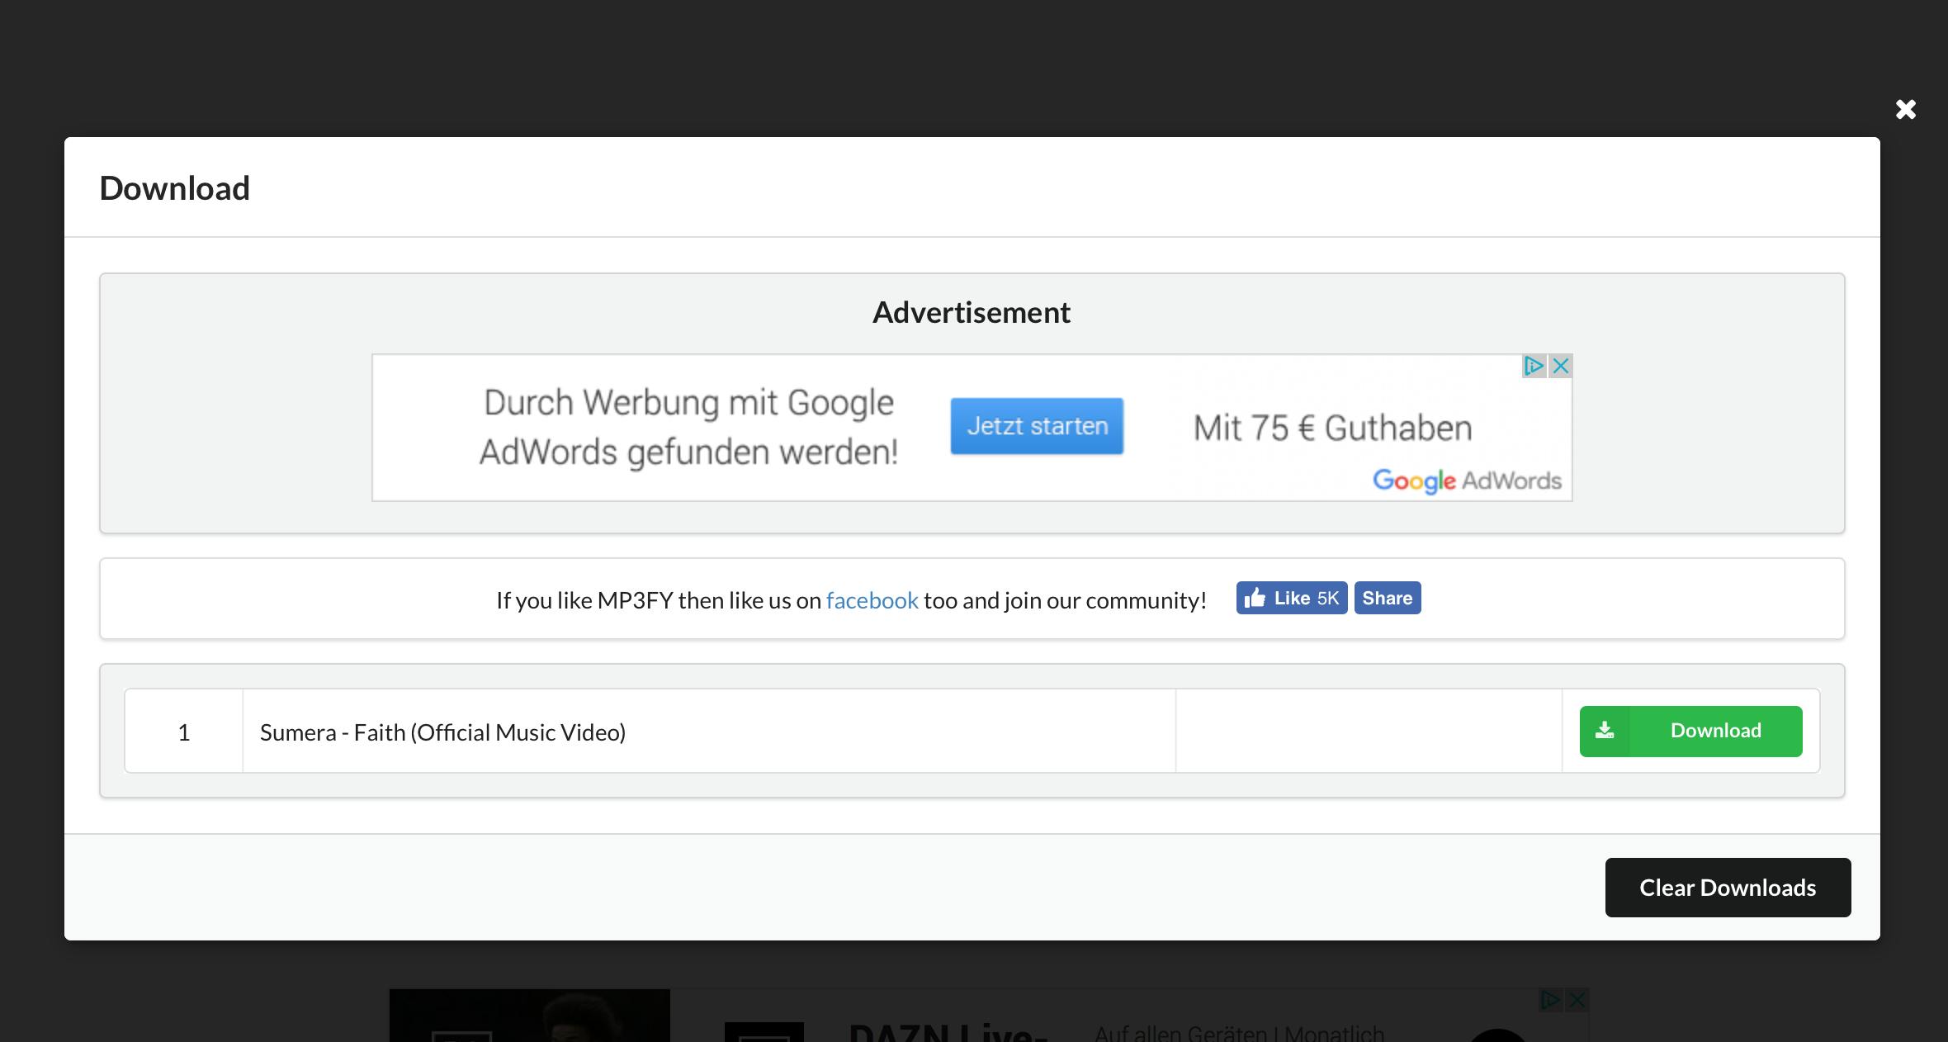The width and height of the screenshot is (1948, 1042).
Task: Dismiss the Google AdWords banner with its X icon
Action: pos(1560,366)
